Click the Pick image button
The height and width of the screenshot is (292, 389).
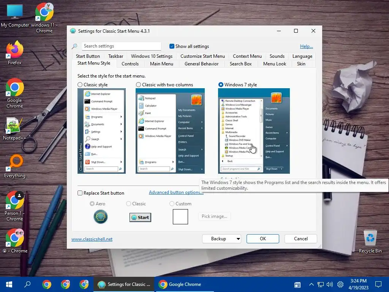point(214,216)
